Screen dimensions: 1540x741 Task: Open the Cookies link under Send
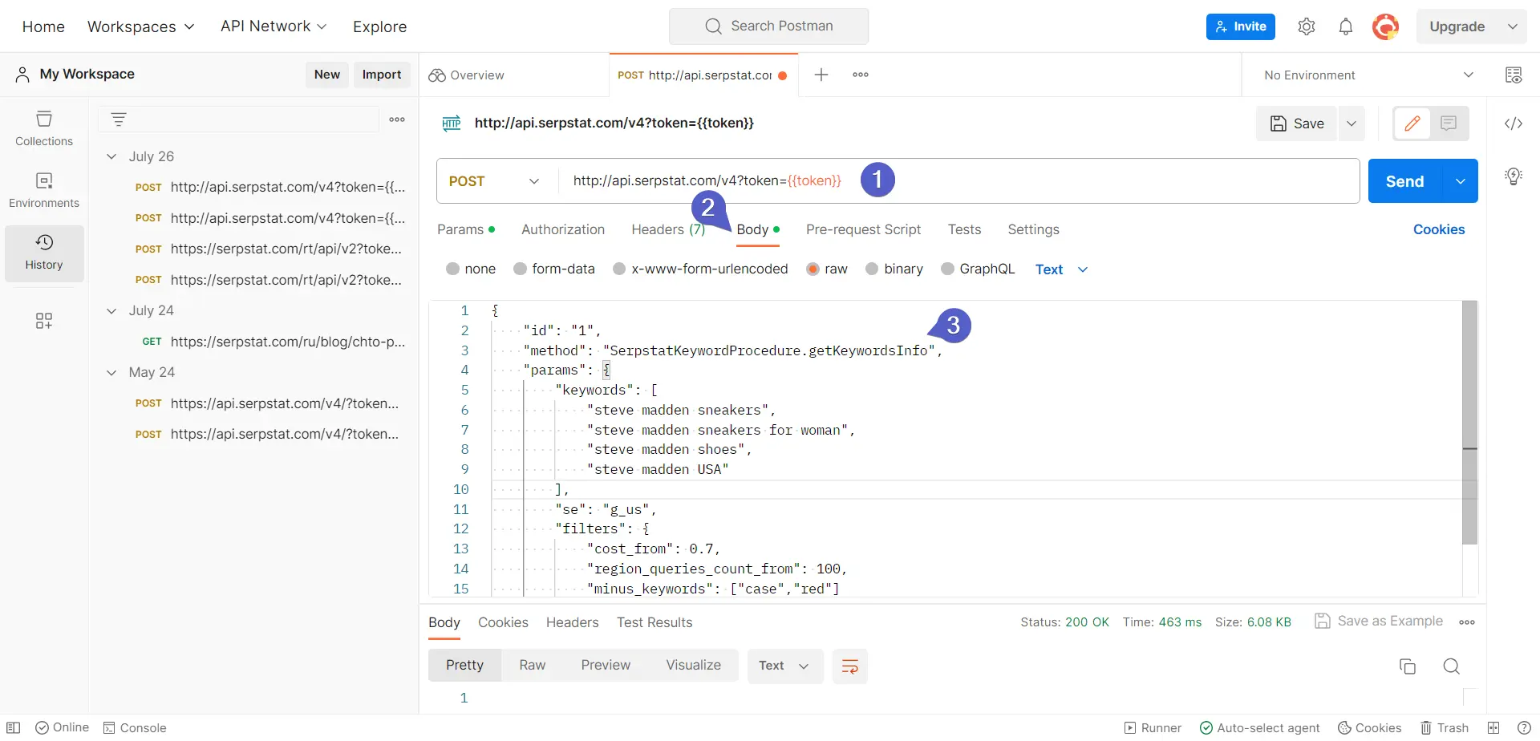(1439, 229)
